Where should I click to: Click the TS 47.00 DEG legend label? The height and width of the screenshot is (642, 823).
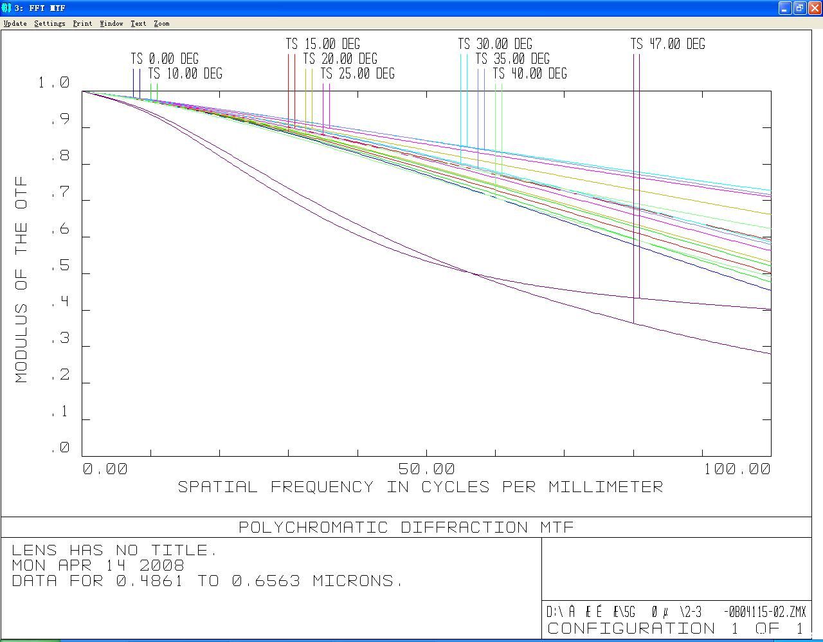point(667,44)
